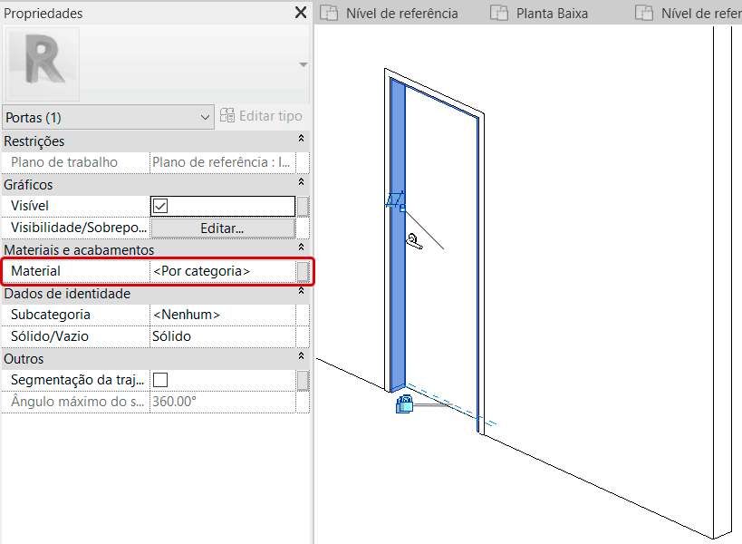Click the Planta Baixa tab icon
The width and height of the screenshot is (742, 544).
pos(498,14)
